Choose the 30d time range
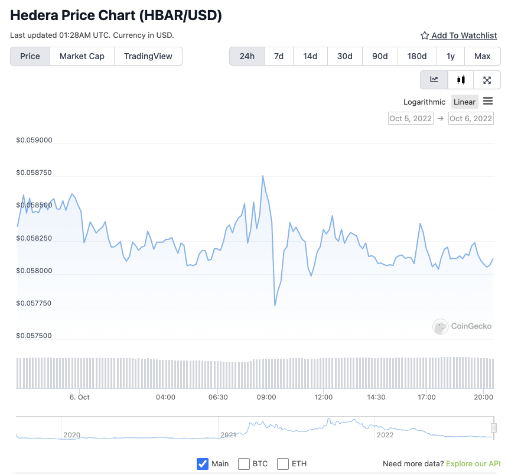This screenshot has height=474, width=508. coord(345,56)
